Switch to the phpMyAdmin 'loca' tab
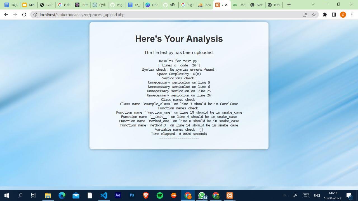Image resolution: width=358 pixels, height=201 pixels. pos(204,5)
